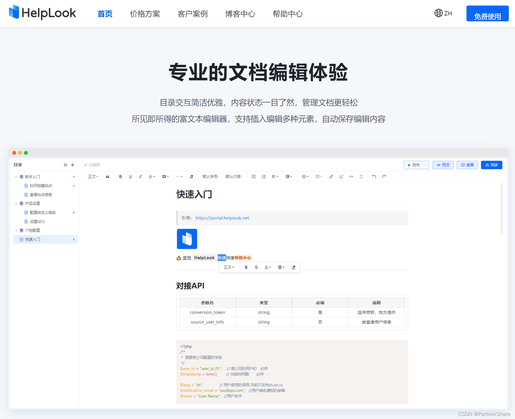
Task: Open the 默认行高 line height dropdown
Action: (x=234, y=177)
